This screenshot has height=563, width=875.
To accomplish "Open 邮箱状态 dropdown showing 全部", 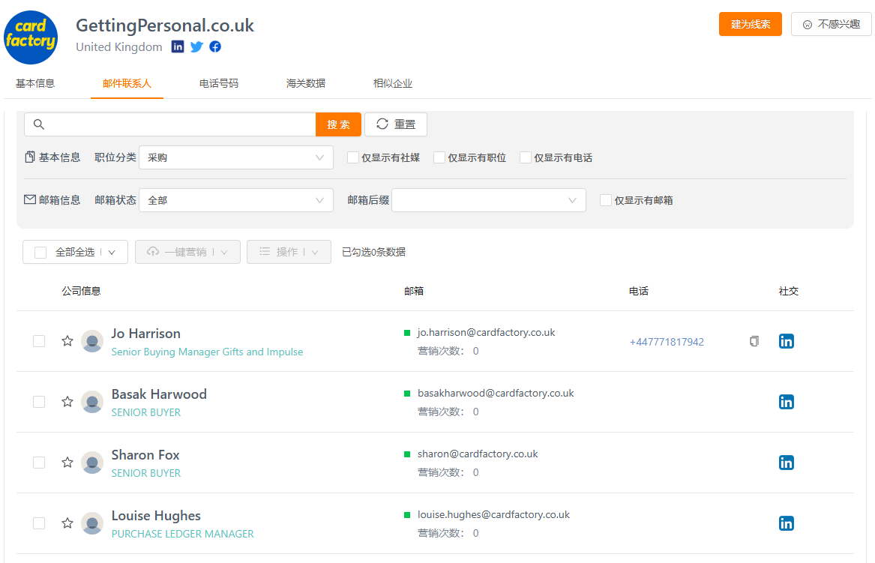I will tap(236, 200).
